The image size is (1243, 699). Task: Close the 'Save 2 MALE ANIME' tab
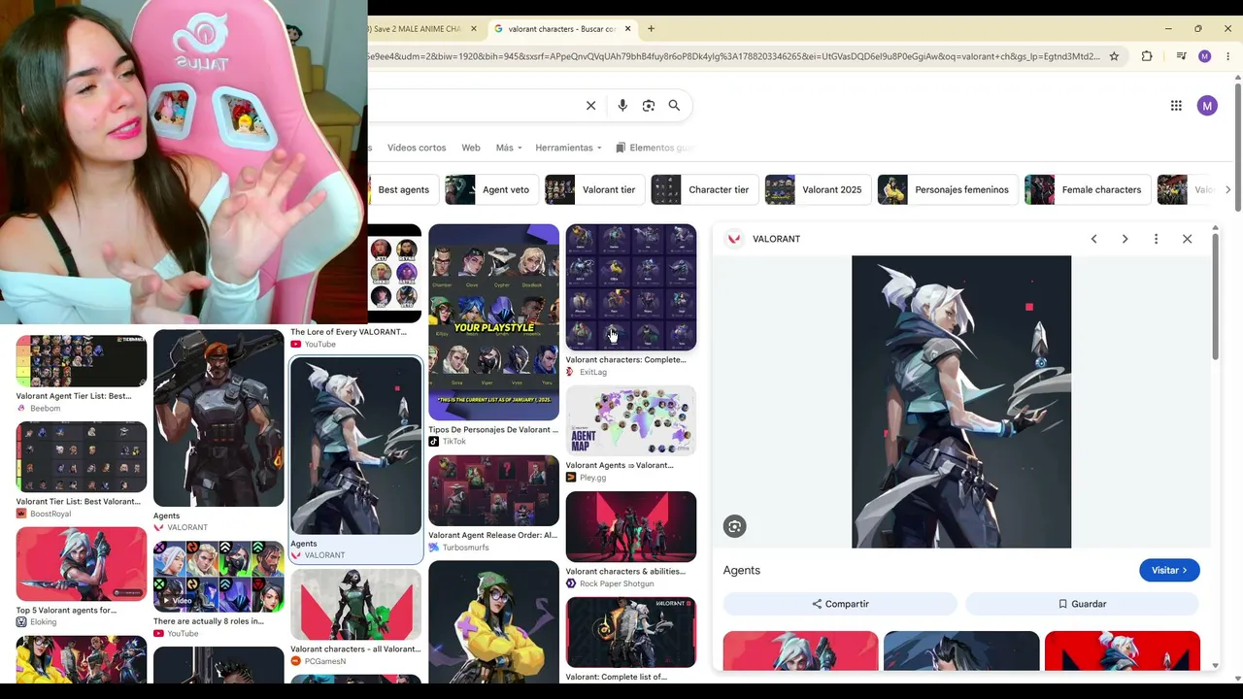(474, 29)
